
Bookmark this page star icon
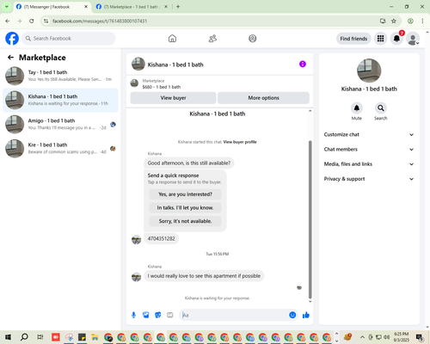pyautogui.click(x=394, y=21)
